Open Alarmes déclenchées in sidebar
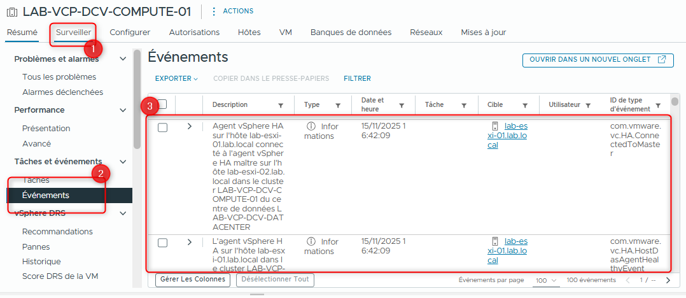Viewport: 686px width, 298px height. [x=62, y=92]
